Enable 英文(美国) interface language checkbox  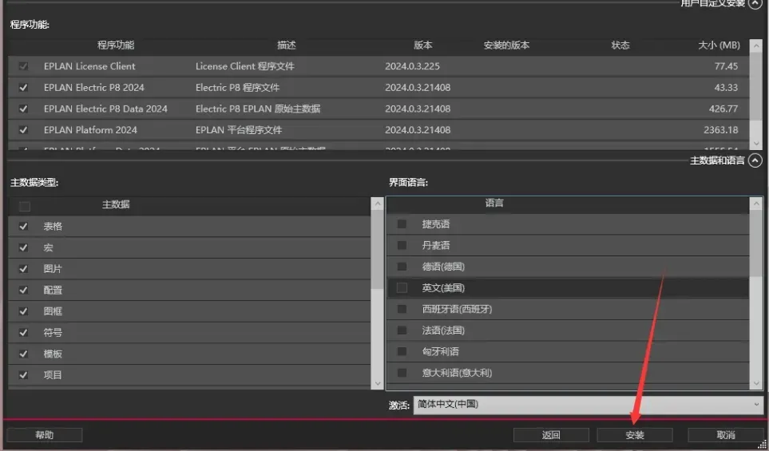tap(402, 287)
